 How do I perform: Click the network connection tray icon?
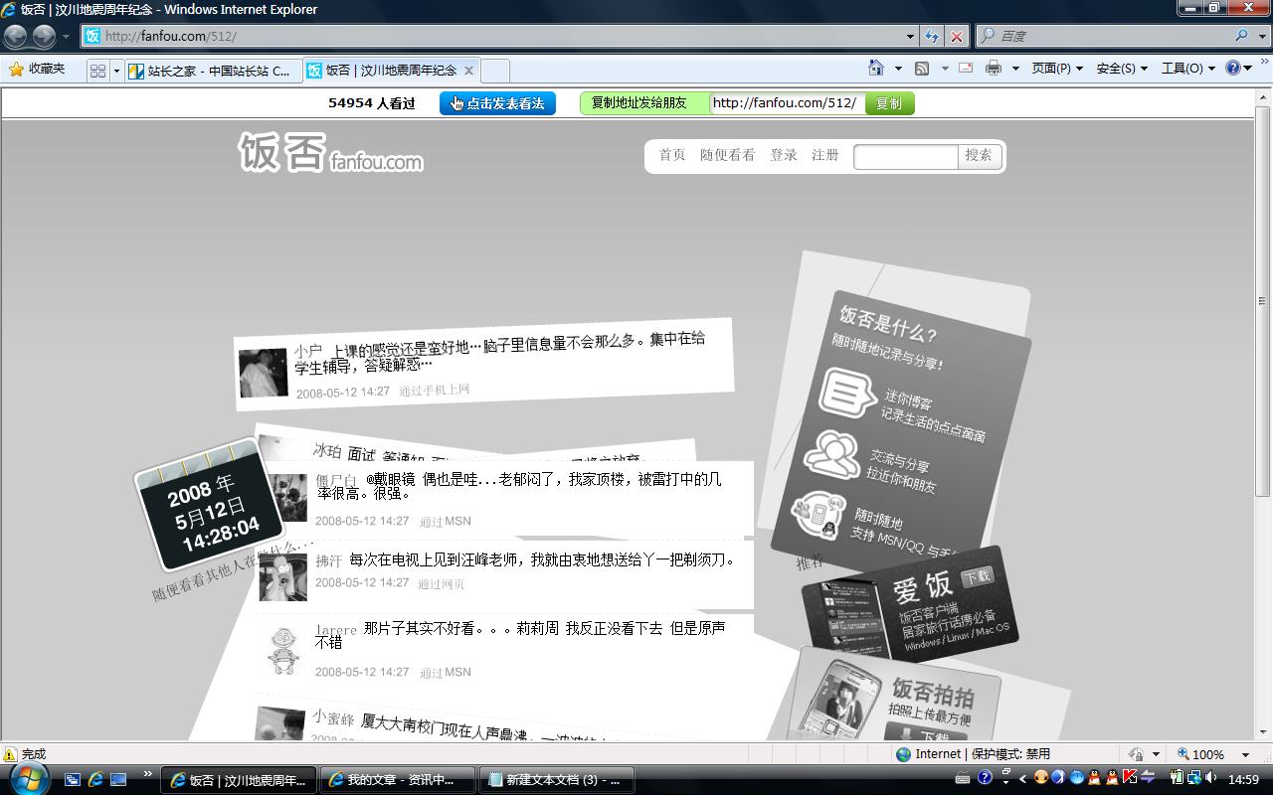(1193, 777)
